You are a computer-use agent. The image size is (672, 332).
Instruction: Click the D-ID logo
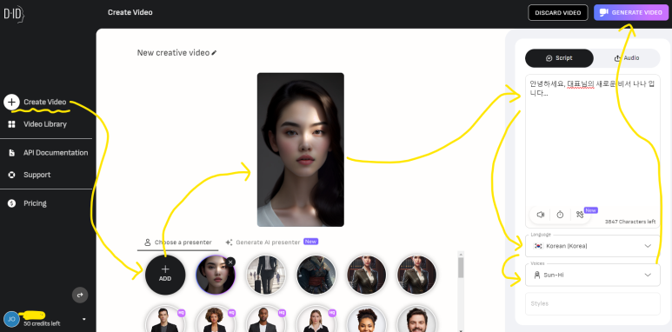14,14
